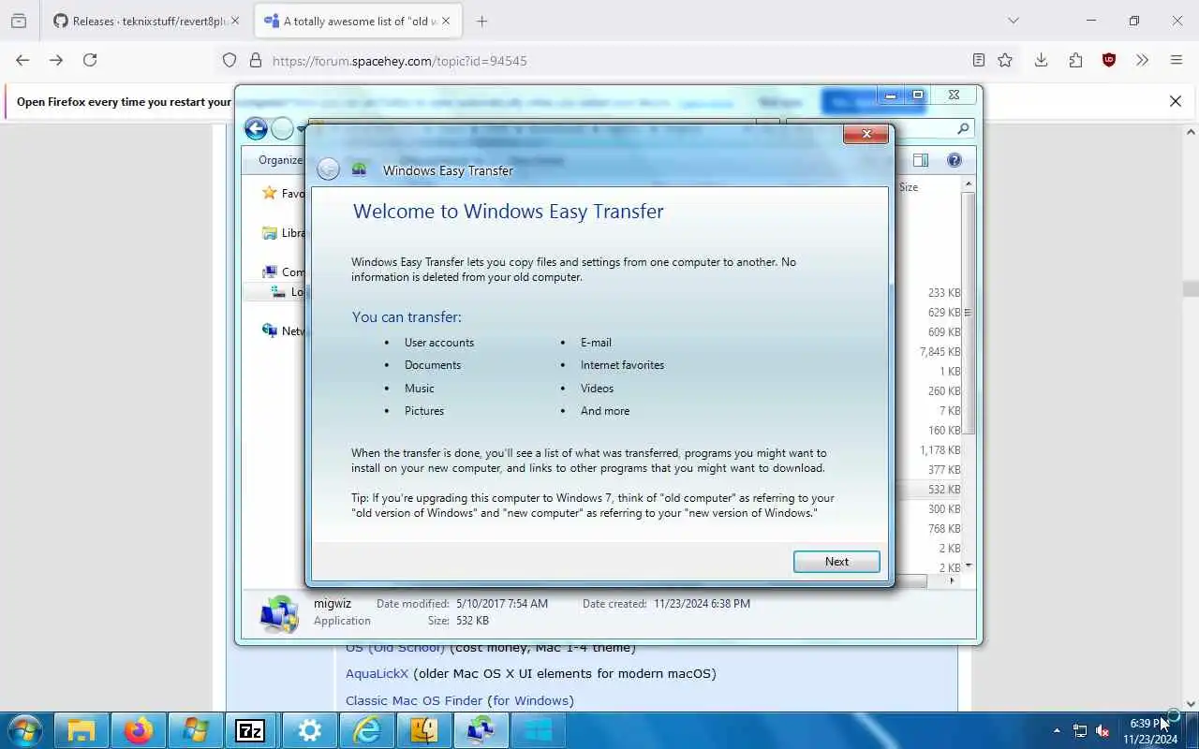This screenshot has height=749, width=1199.
Task: Click the 532 KB file size row
Action: [943, 489]
